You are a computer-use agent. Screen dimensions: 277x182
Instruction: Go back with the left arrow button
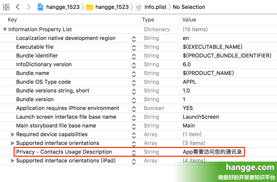pyautogui.click(x=18, y=7)
